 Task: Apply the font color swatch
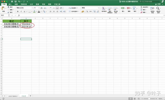click(x=39, y=12)
